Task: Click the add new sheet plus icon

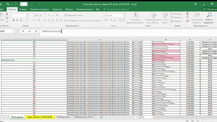Action: tap(101, 117)
